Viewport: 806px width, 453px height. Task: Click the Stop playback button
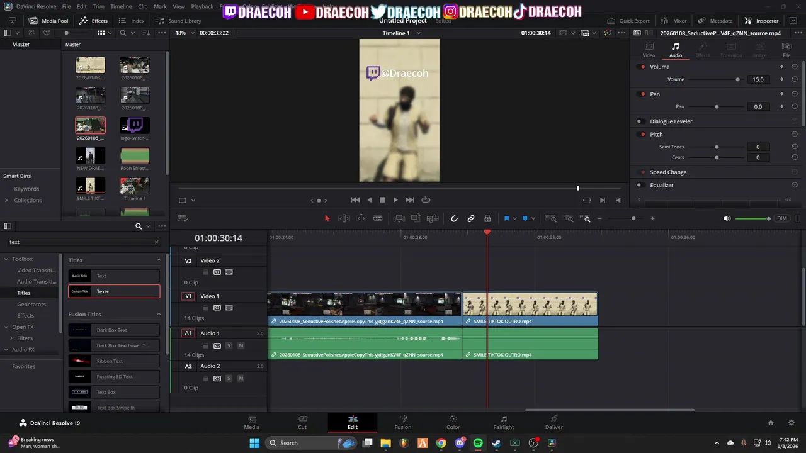(x=382, y=199)
